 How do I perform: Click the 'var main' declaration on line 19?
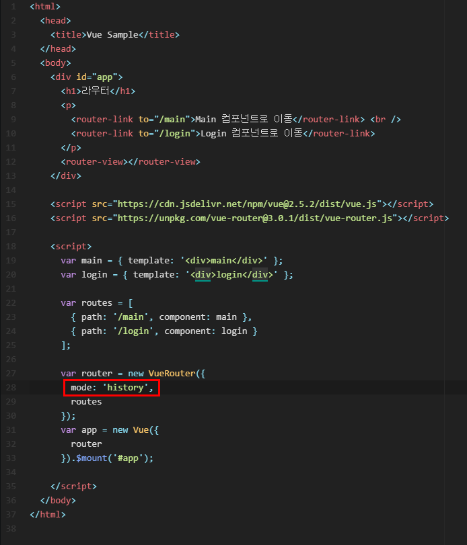click(x=81, y=261)
